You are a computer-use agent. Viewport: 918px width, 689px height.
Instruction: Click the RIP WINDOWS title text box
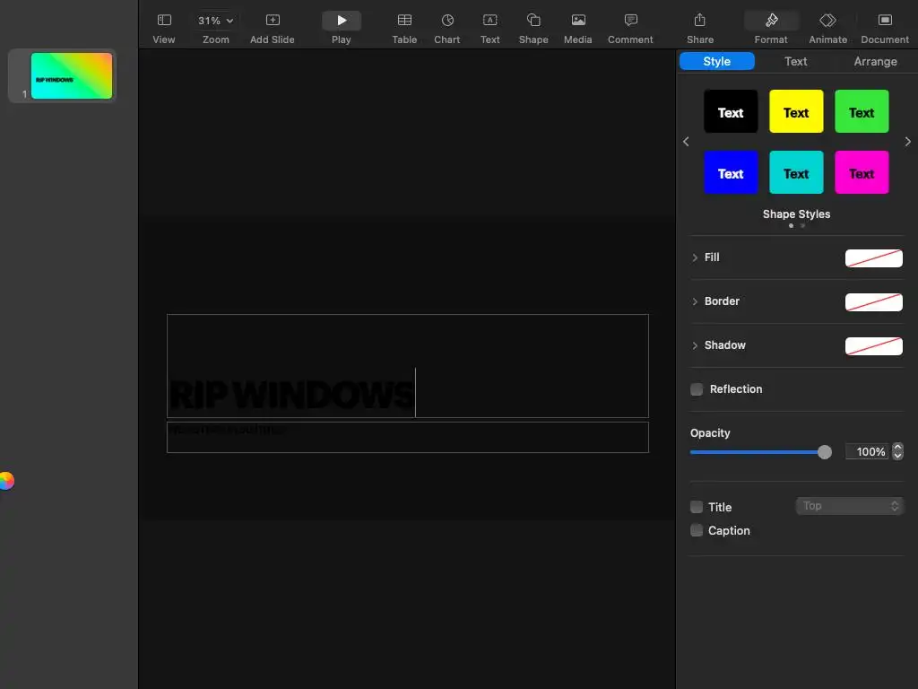pos(408,366)
